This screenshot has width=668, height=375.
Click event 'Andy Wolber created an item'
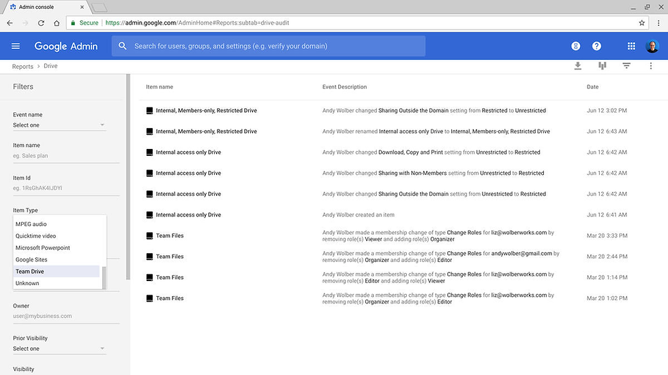tap(359, 214)
